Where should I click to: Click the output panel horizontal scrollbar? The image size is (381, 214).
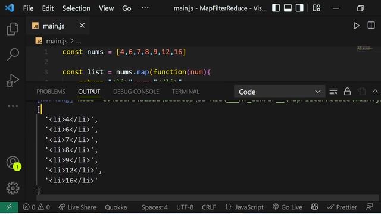coord(208,197)
